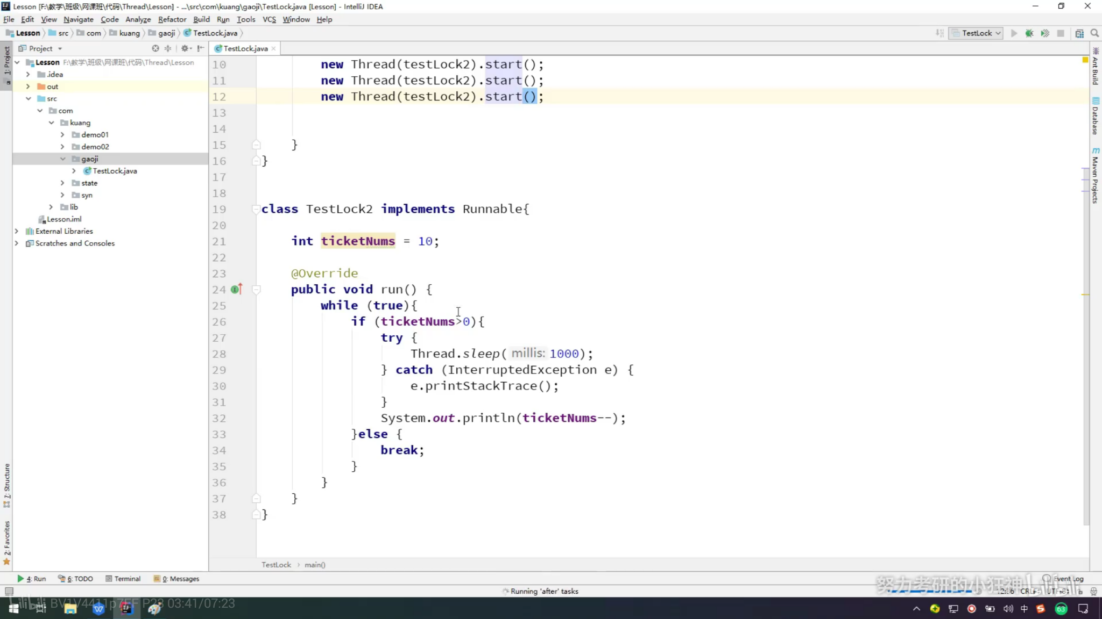Click the Stop process button
Screen dimensions: 1102x619
click(1061, 33)
